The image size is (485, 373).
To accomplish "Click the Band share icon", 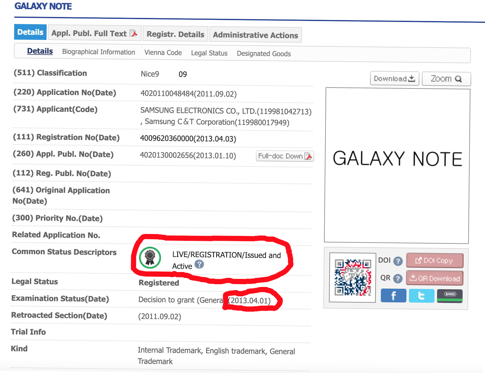I will 449,295.
